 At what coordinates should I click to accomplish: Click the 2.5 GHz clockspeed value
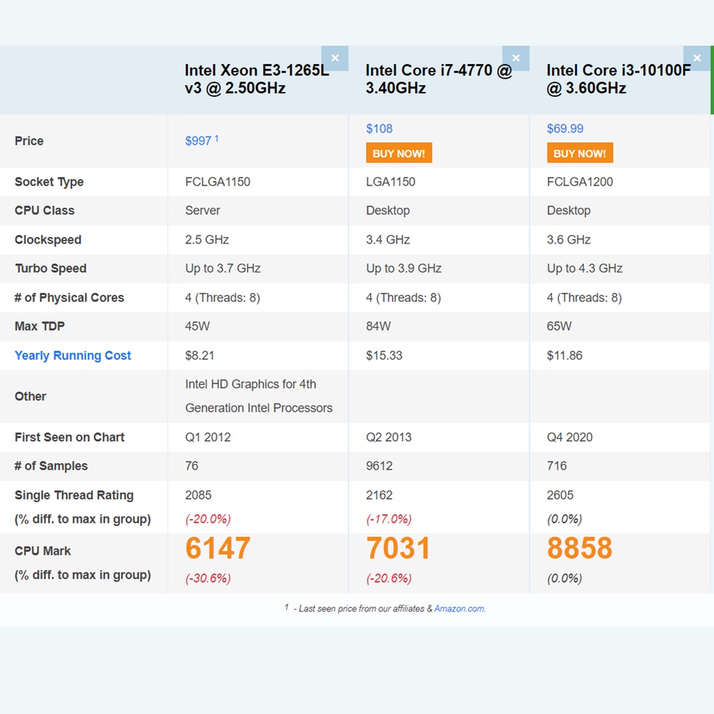pyautogui.click(x=206, y=240)
